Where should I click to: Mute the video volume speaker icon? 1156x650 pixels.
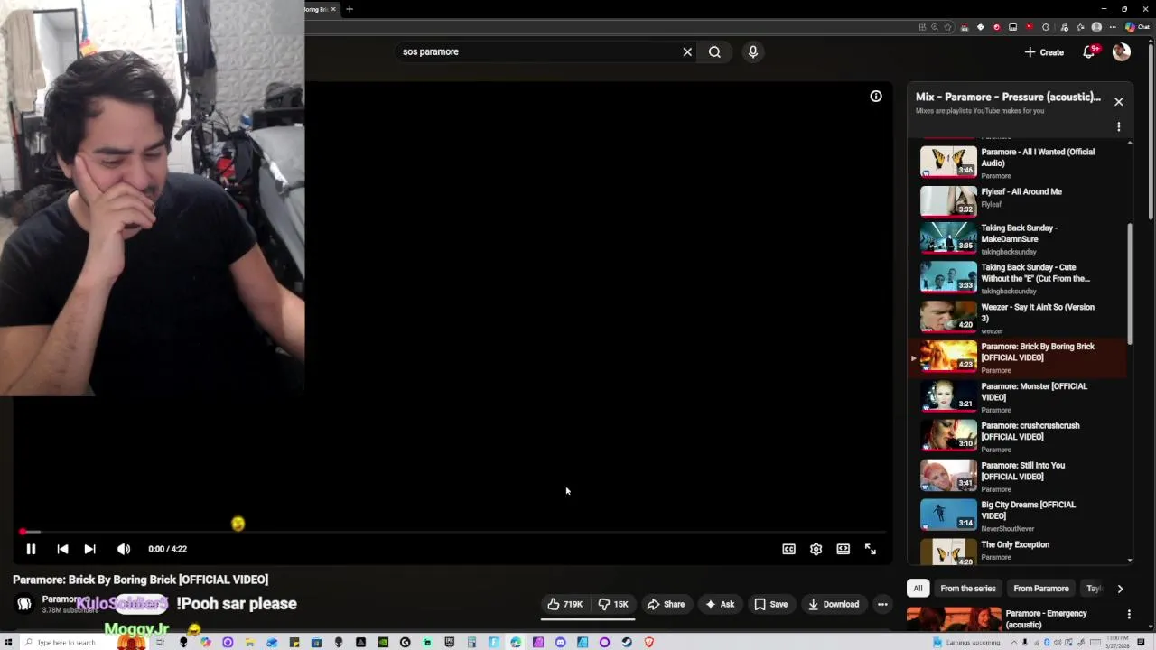pos(124,549)
